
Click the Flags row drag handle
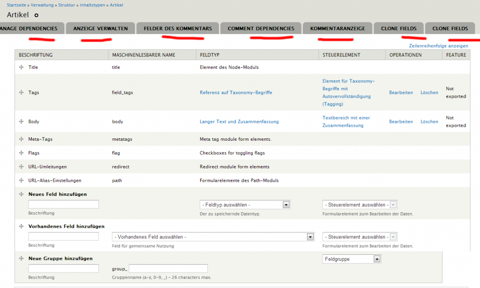pos(21,153)
